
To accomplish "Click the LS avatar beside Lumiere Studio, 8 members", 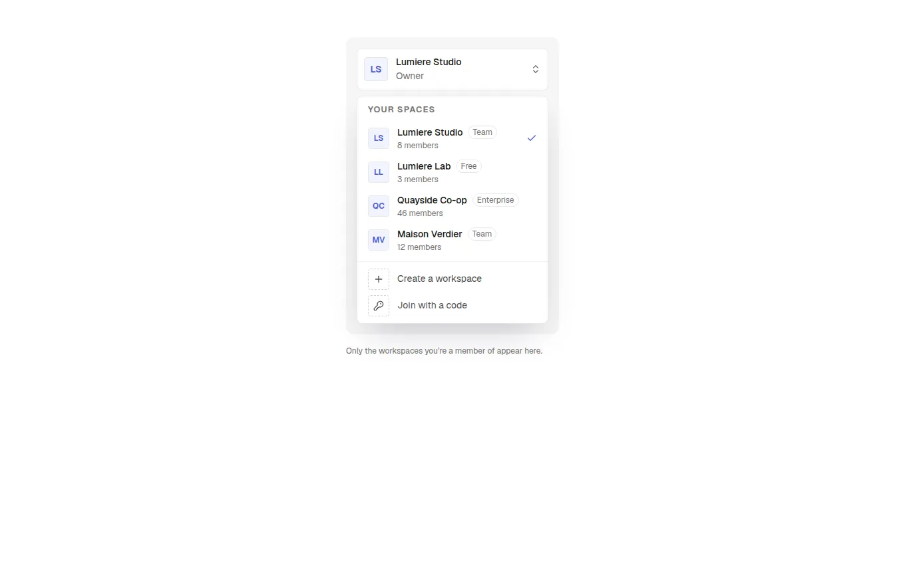I will 379,138.
